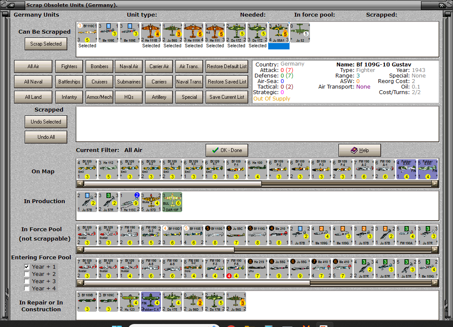Filter units by HQs
The width and height of the screenshot is (453, 327).
point(129,97)
